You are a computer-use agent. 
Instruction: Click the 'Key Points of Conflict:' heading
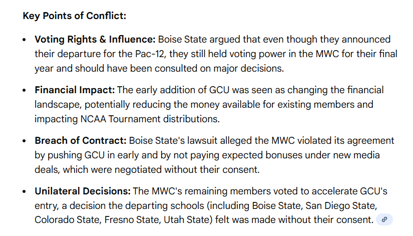point(75,16)
